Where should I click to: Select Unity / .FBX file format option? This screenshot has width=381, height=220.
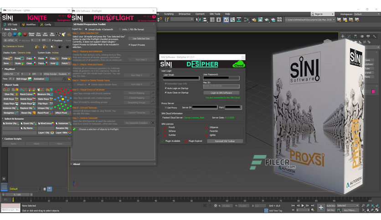tap(119, 29)
